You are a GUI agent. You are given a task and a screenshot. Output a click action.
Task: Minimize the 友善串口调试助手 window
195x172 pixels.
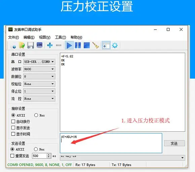coord(155,30)
